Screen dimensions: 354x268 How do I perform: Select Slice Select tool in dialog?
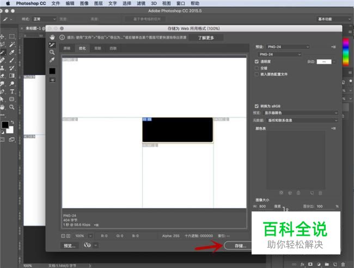coord(52,45)
